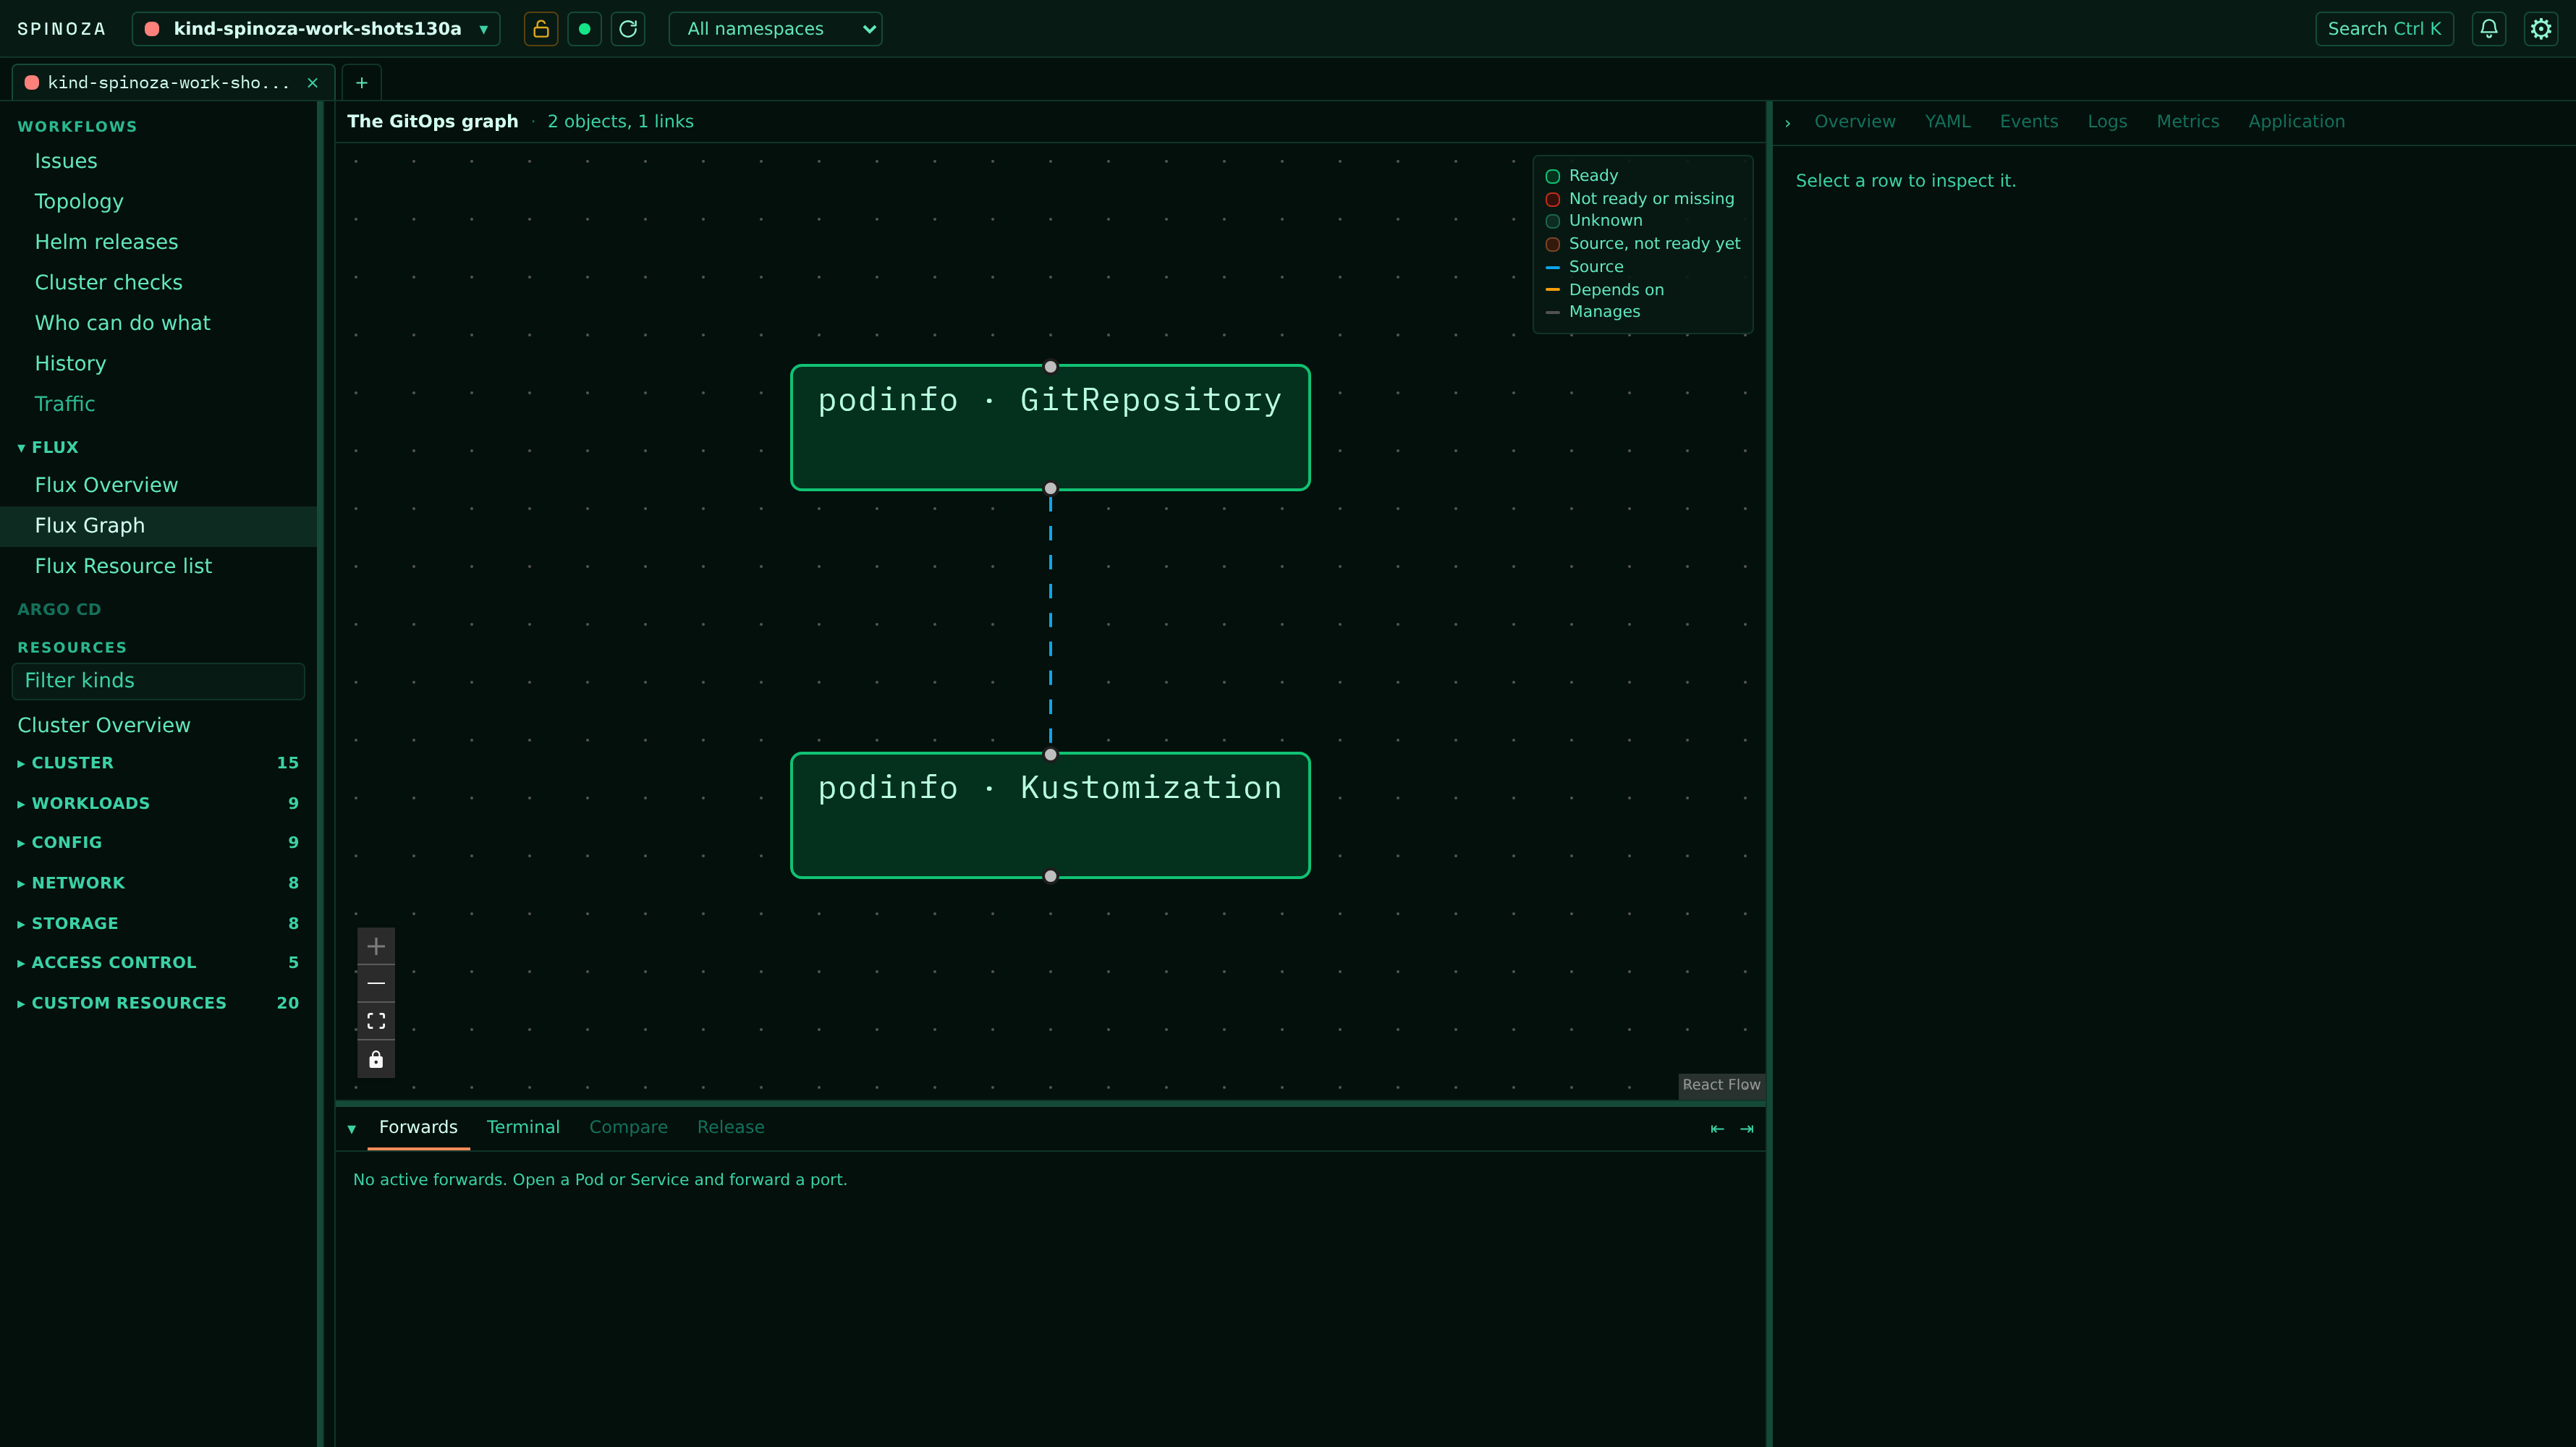Click the green connection status indicator button
This screenshot has width=2576, height=1447.
click(584, 29)
